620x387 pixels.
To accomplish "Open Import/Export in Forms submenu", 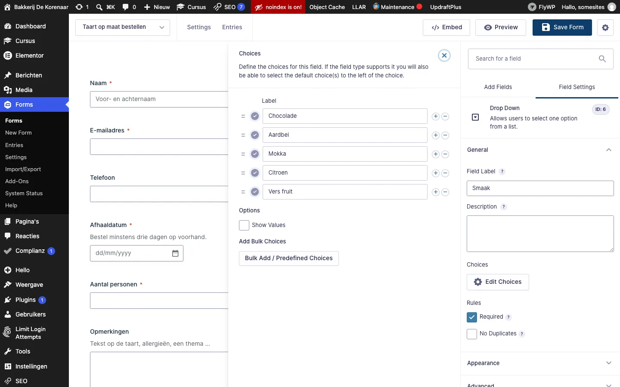I will (x=23, y=169).
